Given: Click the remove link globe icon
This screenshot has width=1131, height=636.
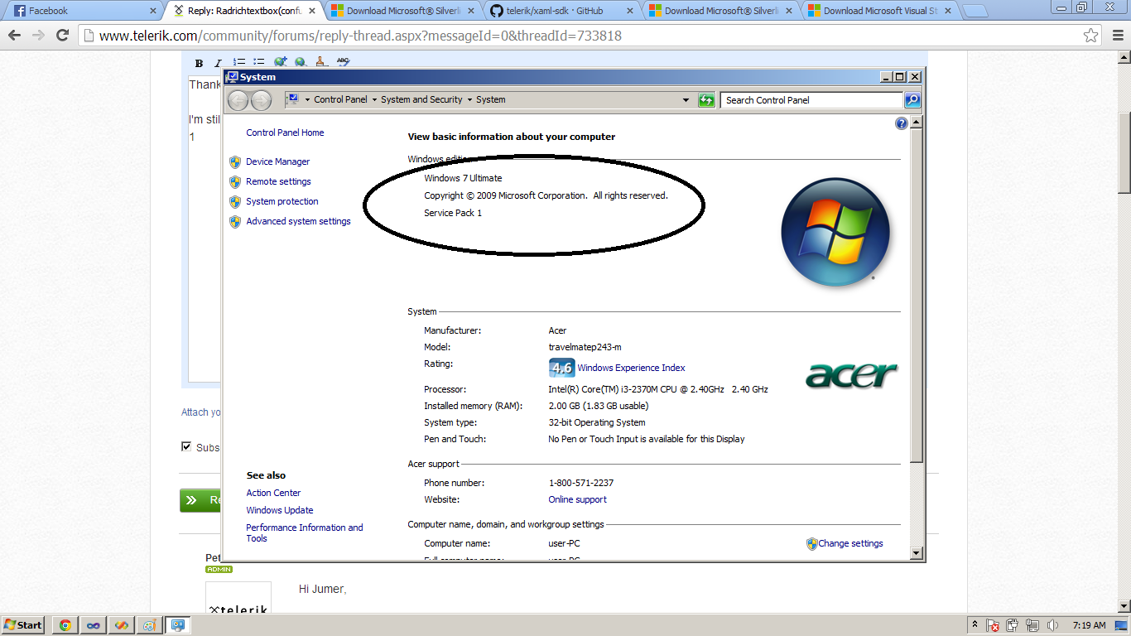Looking at the screenshot, I should [301, 62].
